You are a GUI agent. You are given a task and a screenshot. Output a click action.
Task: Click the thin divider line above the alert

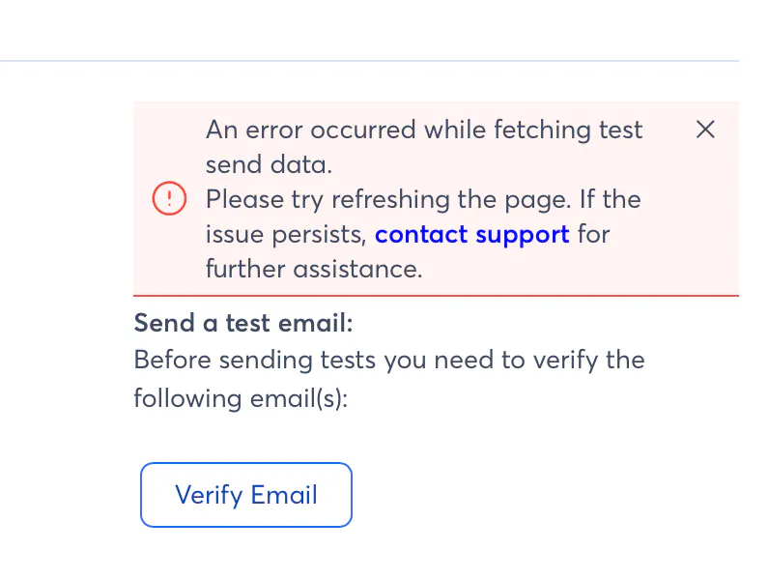[367, 61]
